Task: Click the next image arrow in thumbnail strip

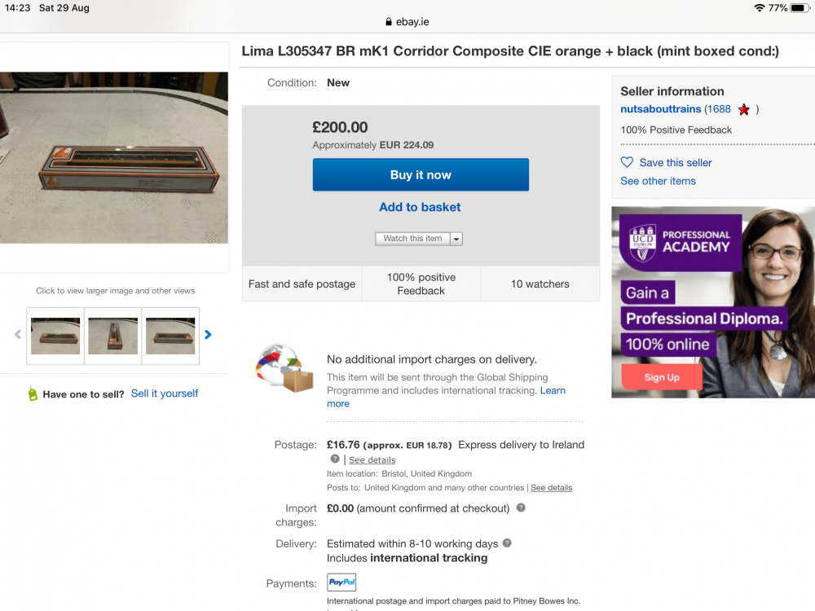Action: tap(208, 334)
